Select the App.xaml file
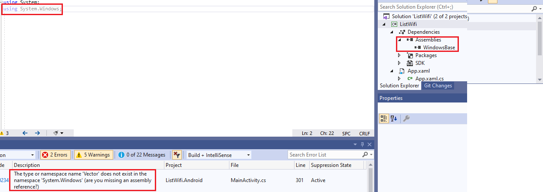The width and height of the screenshot is (543, 192). [x=419, y=71]
